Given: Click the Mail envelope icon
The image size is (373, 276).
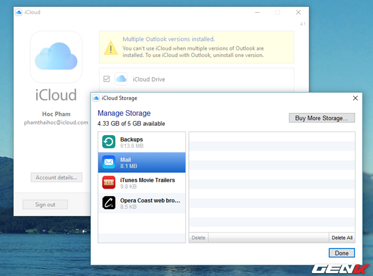Looking at the screenshot, I should (x=109, y=162).
